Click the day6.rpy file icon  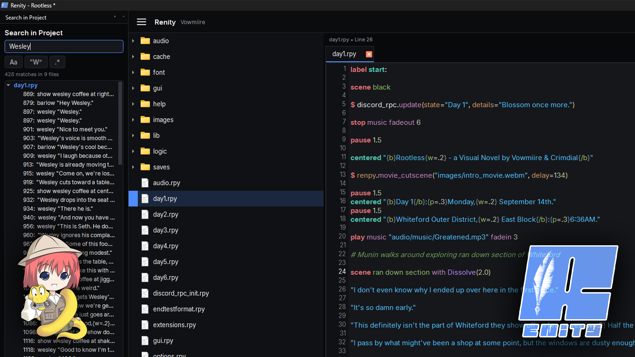point(145,277)
